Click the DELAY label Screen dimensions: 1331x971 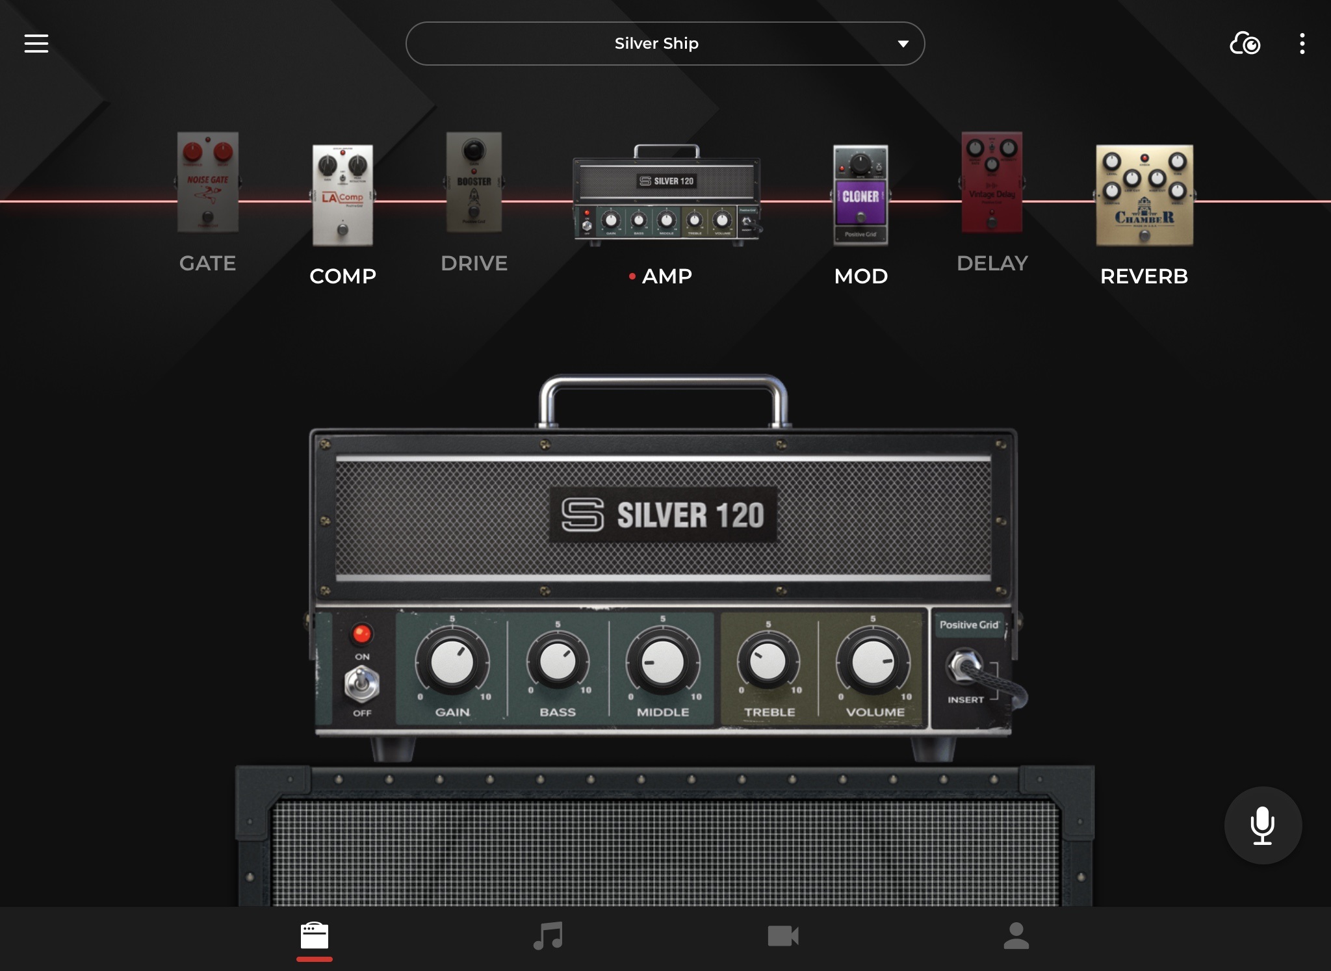[992, 263]
